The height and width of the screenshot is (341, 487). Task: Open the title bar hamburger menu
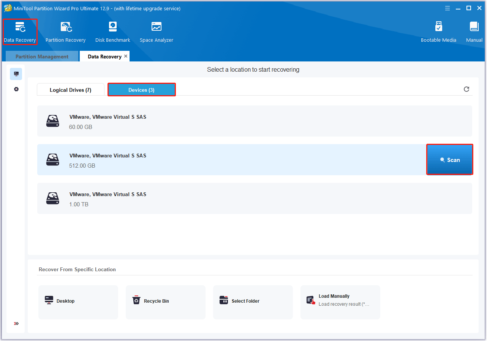click(447, 8)
